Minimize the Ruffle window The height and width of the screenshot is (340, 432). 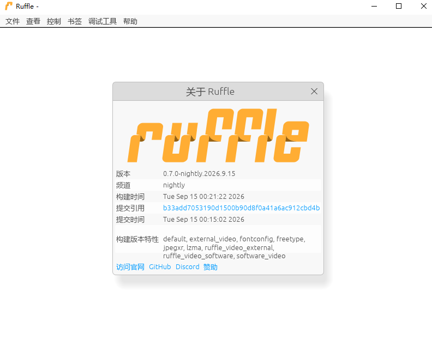click(x=374, y=6)
